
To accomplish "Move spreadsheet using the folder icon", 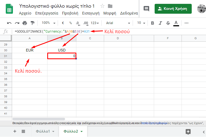I will point(110,6).
